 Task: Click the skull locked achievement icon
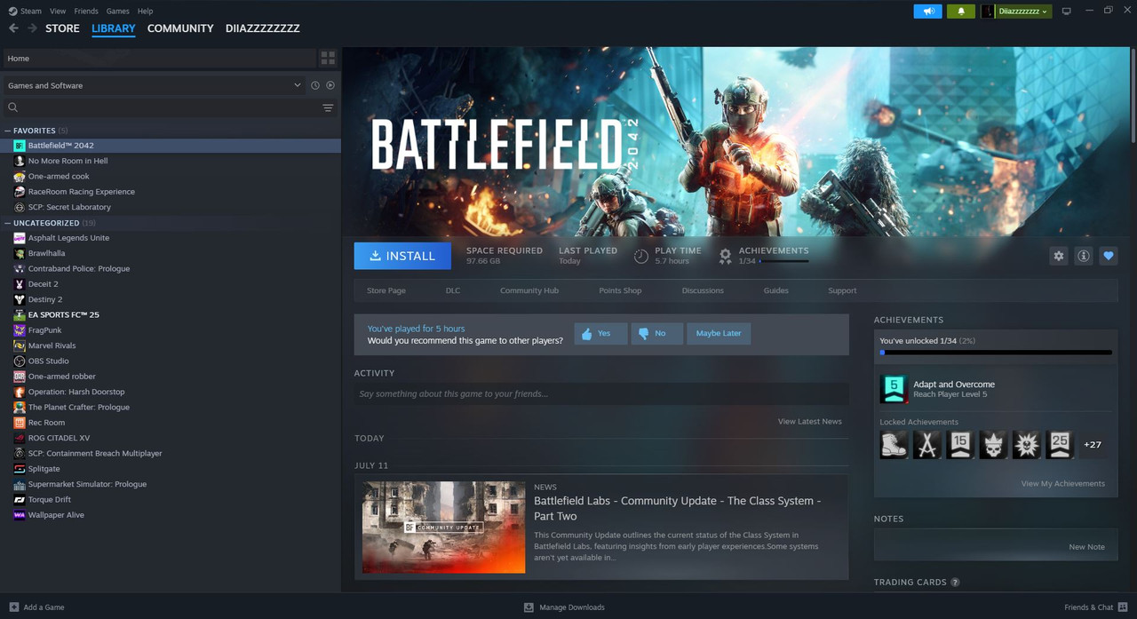click(993, 445)
